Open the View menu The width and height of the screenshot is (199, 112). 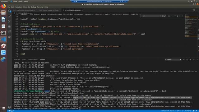[25, 7]
